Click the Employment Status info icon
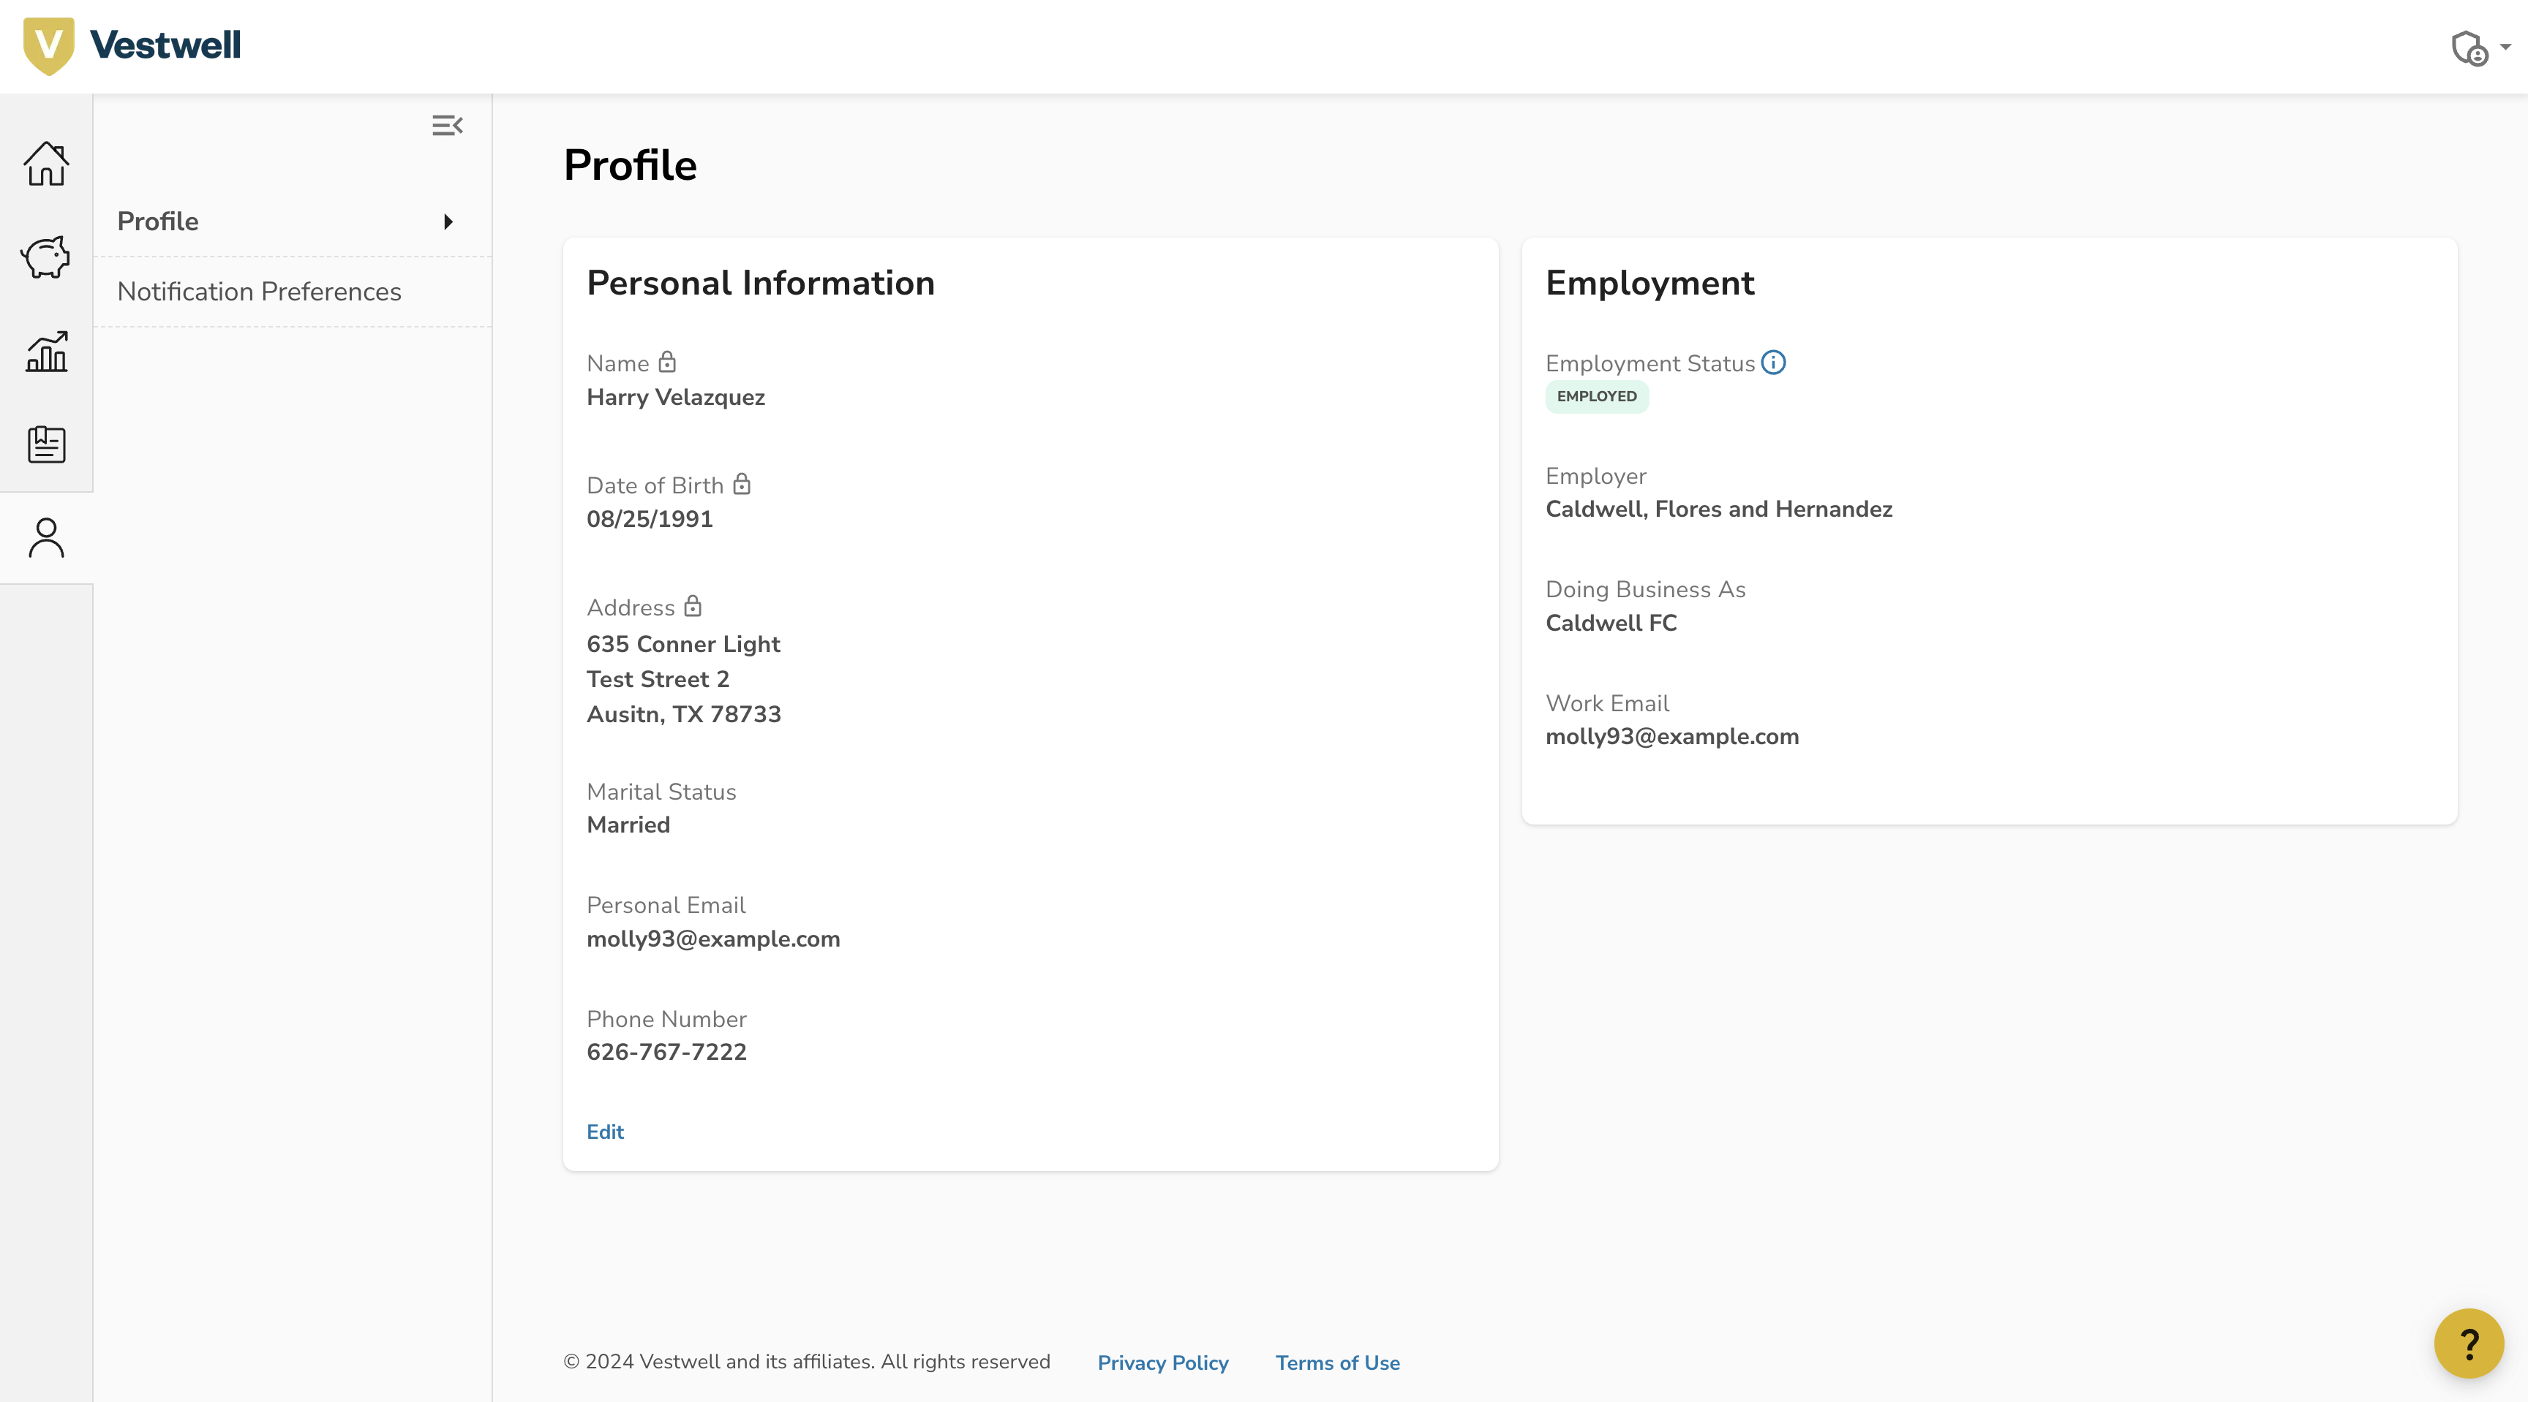2528x1402 pixels. (x=1775, y=363)
